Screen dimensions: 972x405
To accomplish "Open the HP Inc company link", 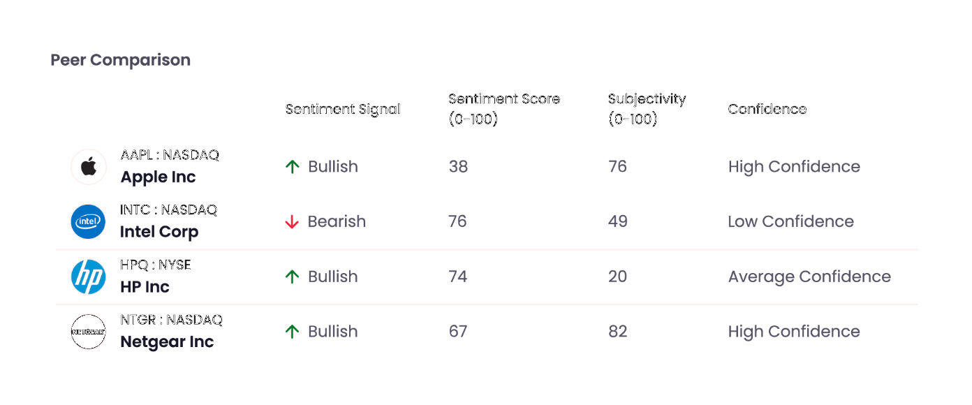I will [145, 287].
